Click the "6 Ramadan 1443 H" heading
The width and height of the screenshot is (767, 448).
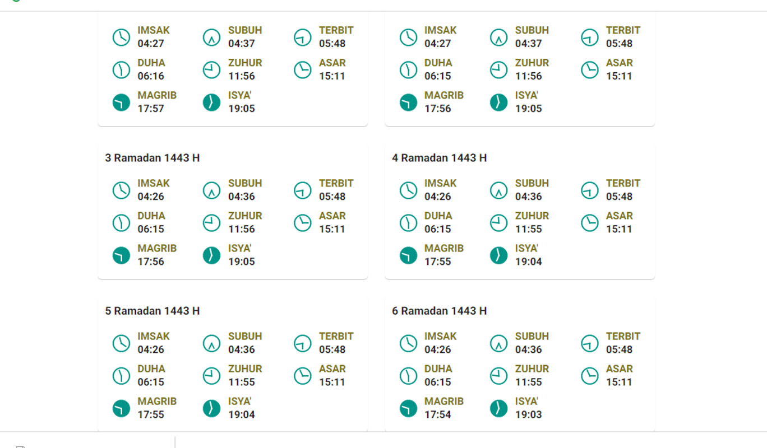tap(439, 311)
